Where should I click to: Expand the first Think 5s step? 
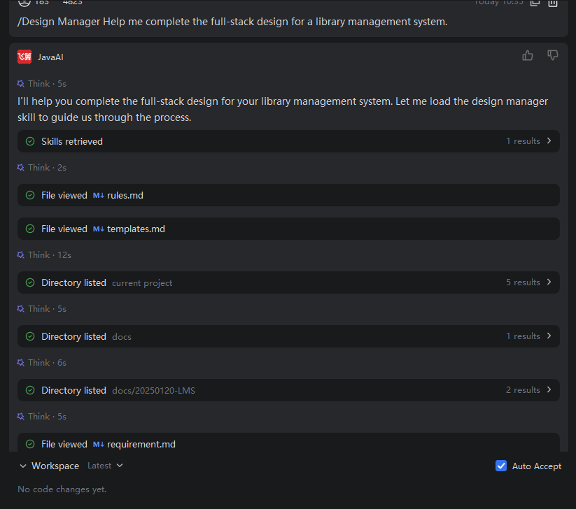tap(41, 84)
